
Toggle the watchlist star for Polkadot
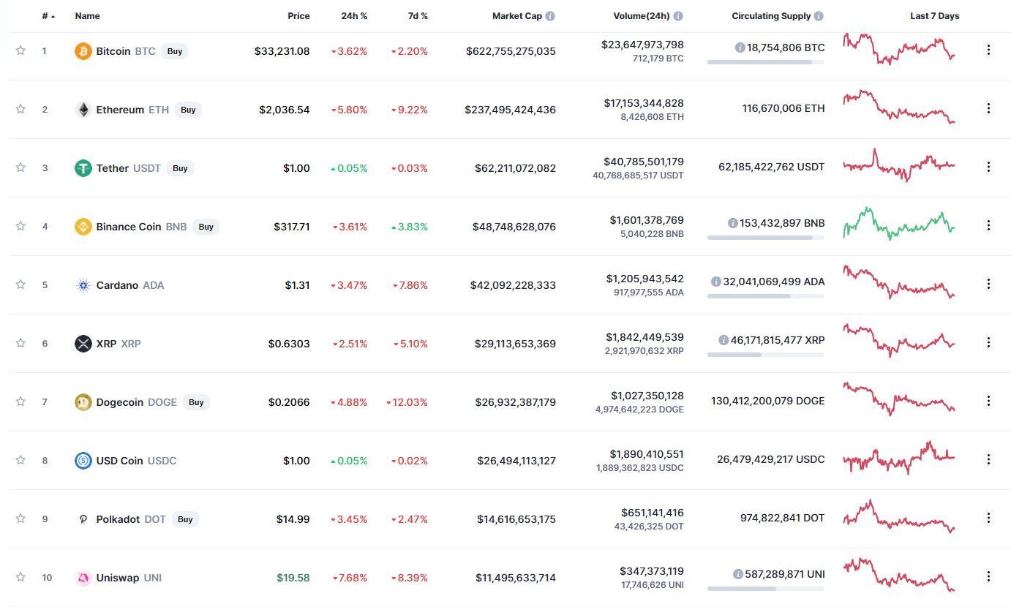(20, 519)
